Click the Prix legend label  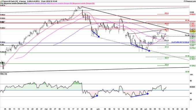click(x=2, y=3)
